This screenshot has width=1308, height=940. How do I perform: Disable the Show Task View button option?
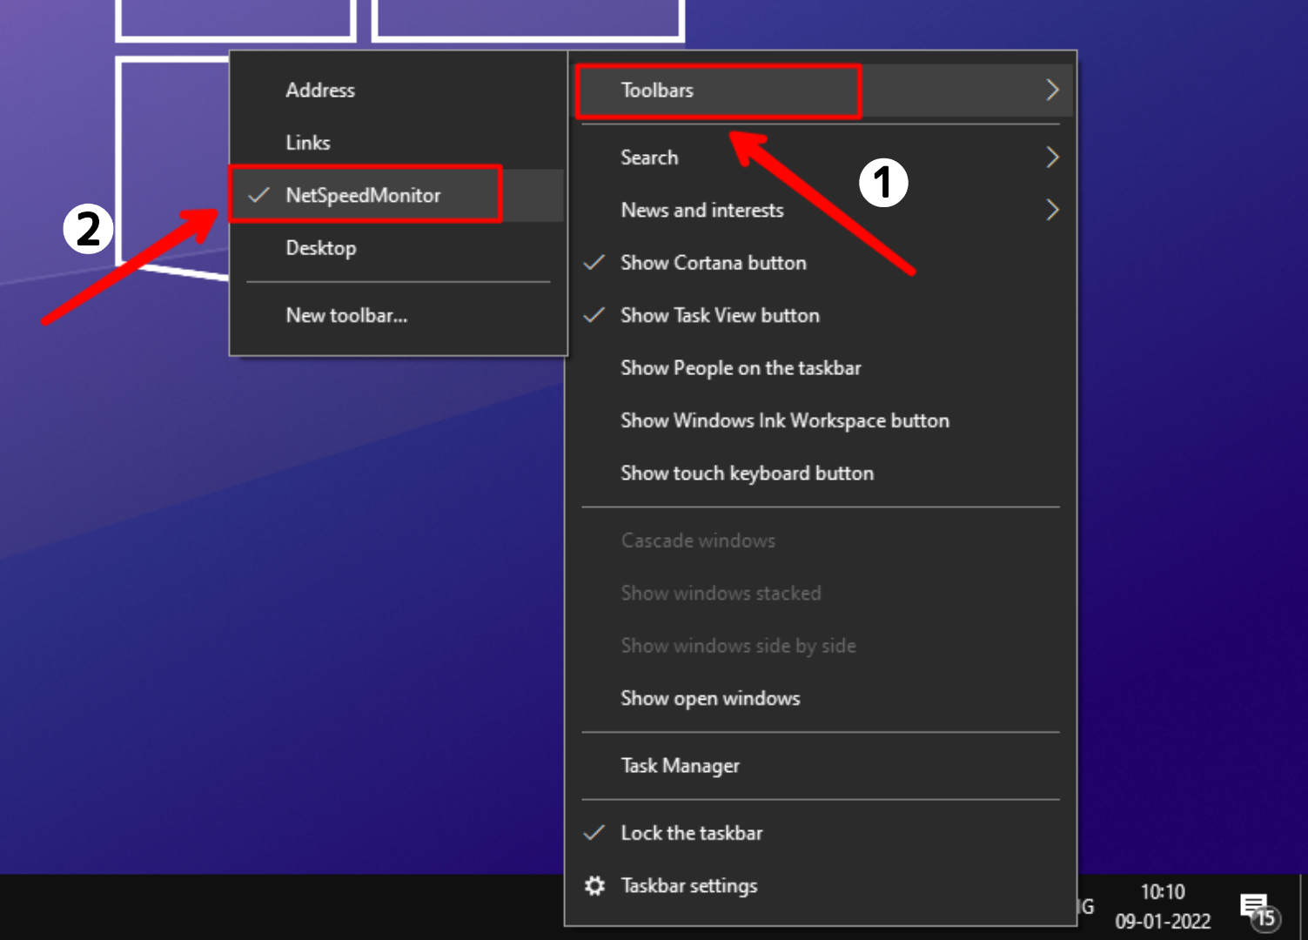click(720, 315)
